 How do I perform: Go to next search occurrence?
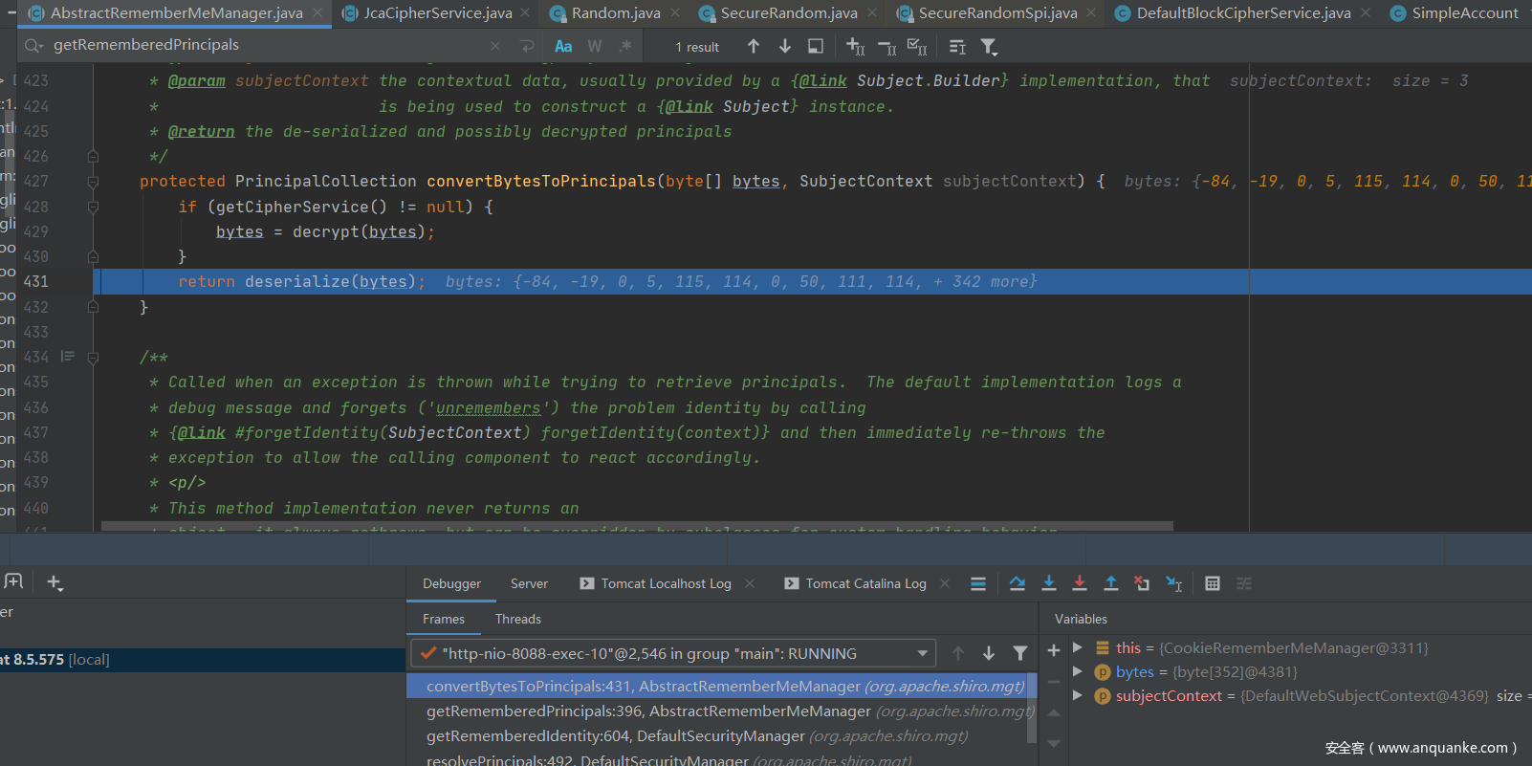tap(784, 47)
